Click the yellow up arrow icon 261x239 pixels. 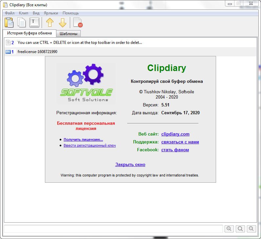(x=50, y=22)
